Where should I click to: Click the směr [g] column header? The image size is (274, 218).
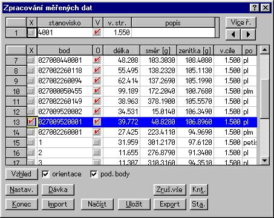pos(158,51)
